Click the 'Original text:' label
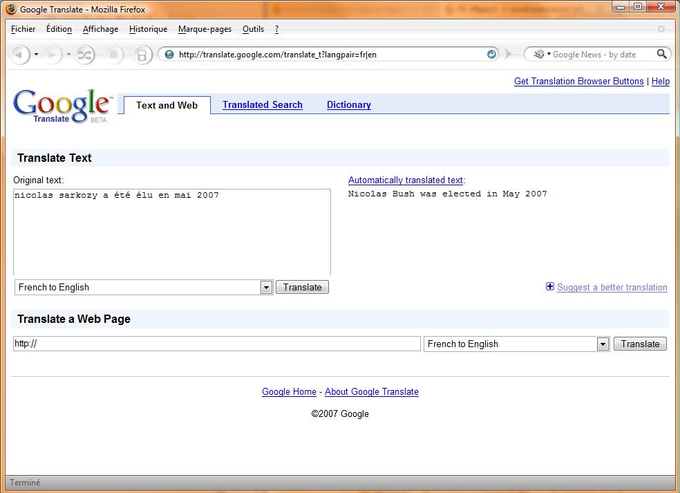Image resolution: width=680 pixels, height=493 pixels. tap(38, 180)
